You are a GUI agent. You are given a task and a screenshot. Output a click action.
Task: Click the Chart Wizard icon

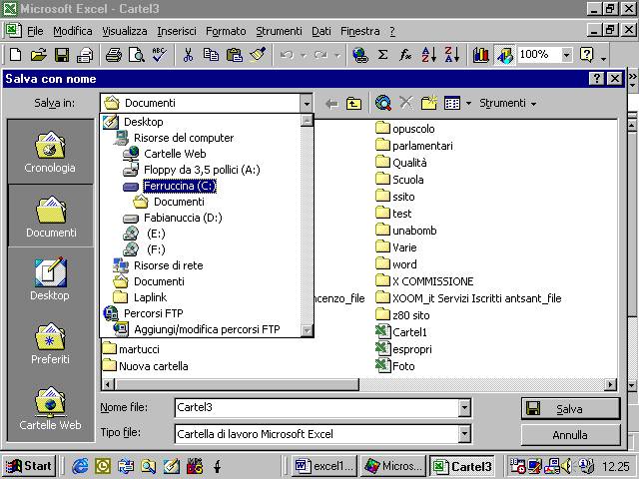pos(481,54)
